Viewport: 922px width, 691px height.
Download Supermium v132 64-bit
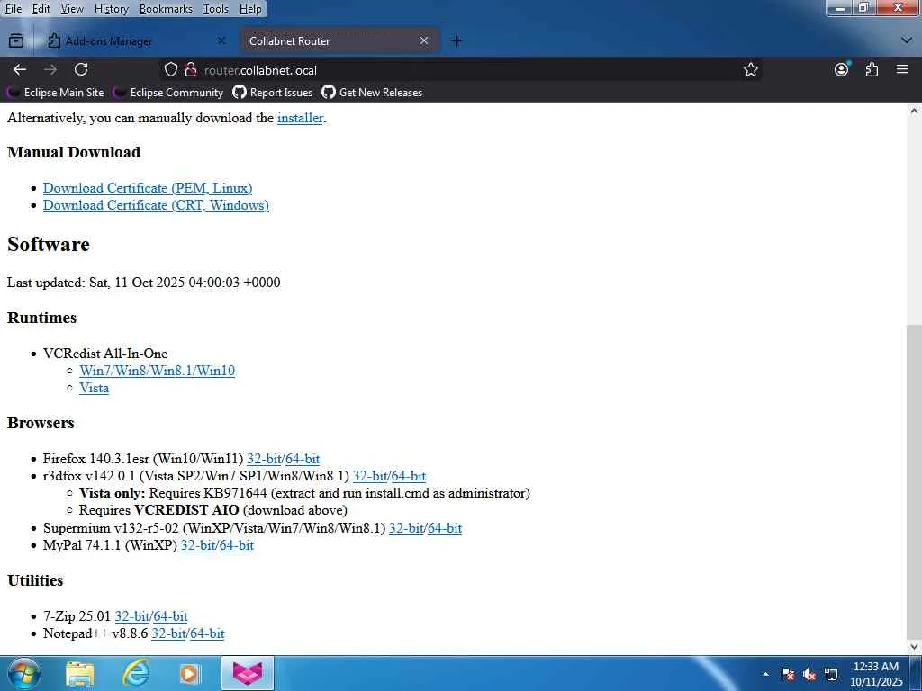pos(445,528)
